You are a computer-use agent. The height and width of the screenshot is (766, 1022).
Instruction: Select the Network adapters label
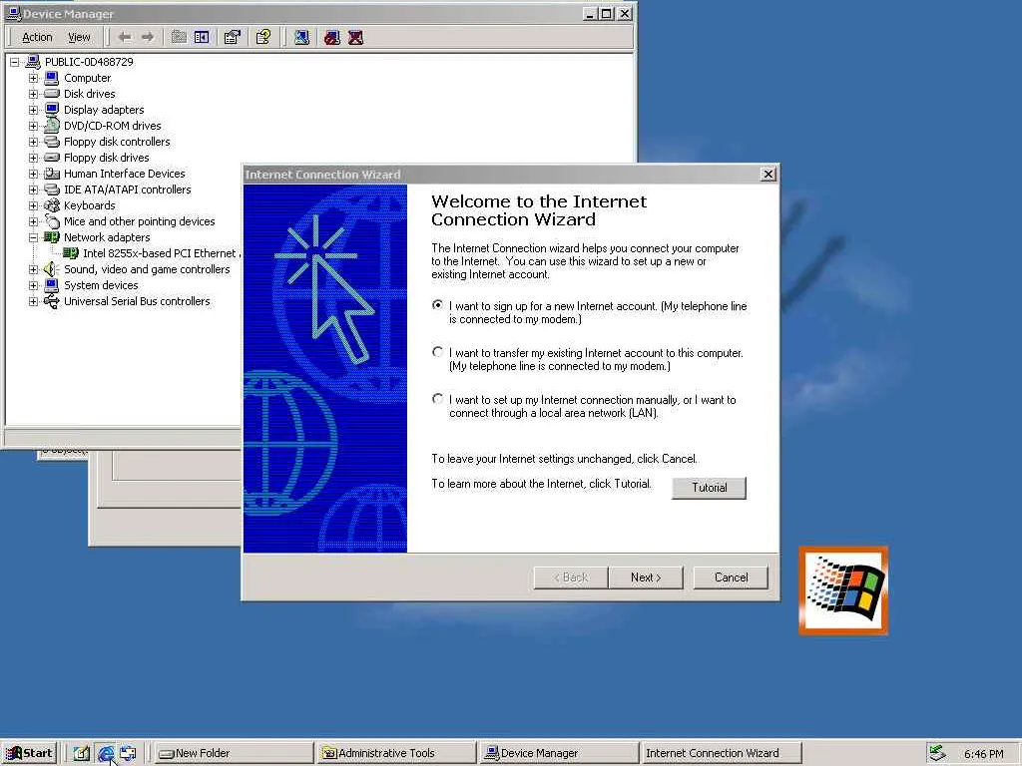(107, 237)
